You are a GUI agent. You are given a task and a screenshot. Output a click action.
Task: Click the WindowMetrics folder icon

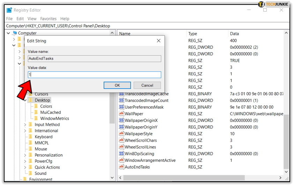coord(36,118)
